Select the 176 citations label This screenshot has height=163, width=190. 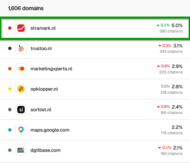(x=172, y=133)
